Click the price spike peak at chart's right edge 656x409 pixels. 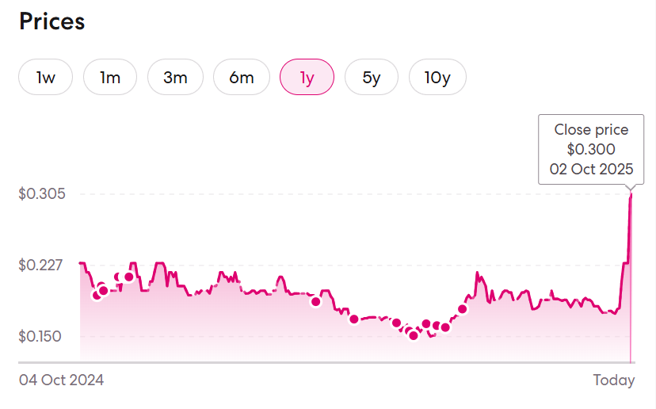[x=631, y=194]
